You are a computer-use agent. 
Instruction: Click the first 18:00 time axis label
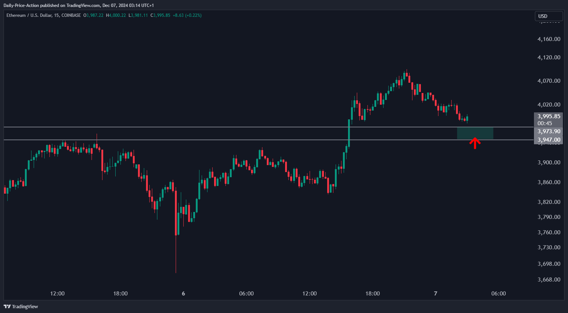(120, 294)
